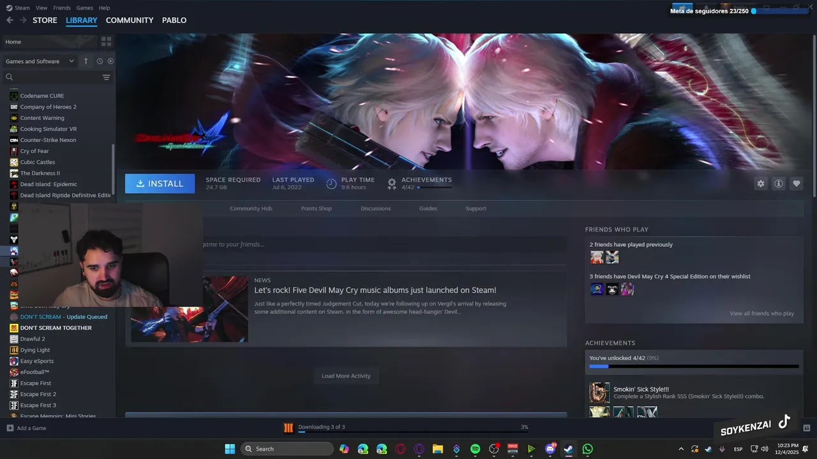
Task: Sort library by ascending arrow icon
Action: pos(86,61)
